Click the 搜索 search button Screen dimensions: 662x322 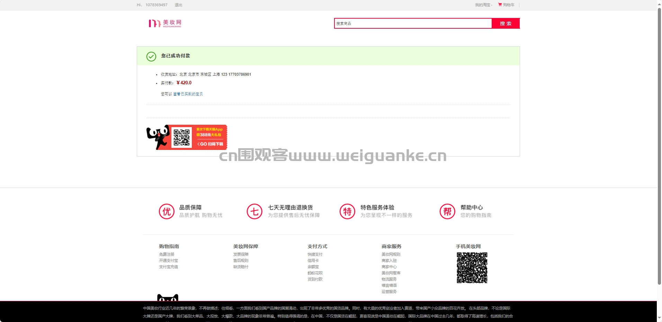click(506, 23)
